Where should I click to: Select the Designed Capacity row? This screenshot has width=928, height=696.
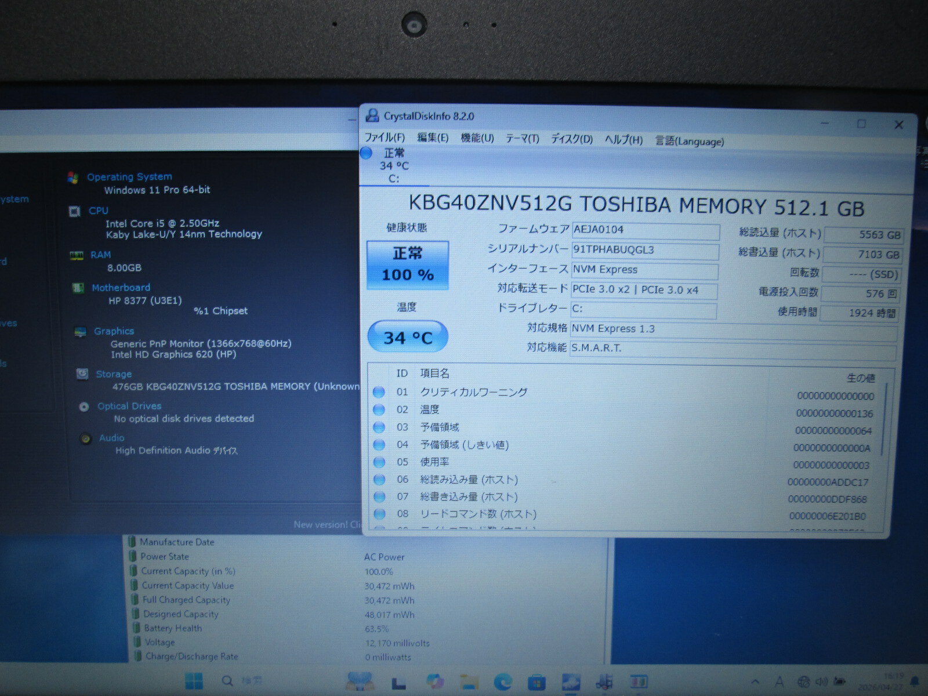click(x=368, y=614)
